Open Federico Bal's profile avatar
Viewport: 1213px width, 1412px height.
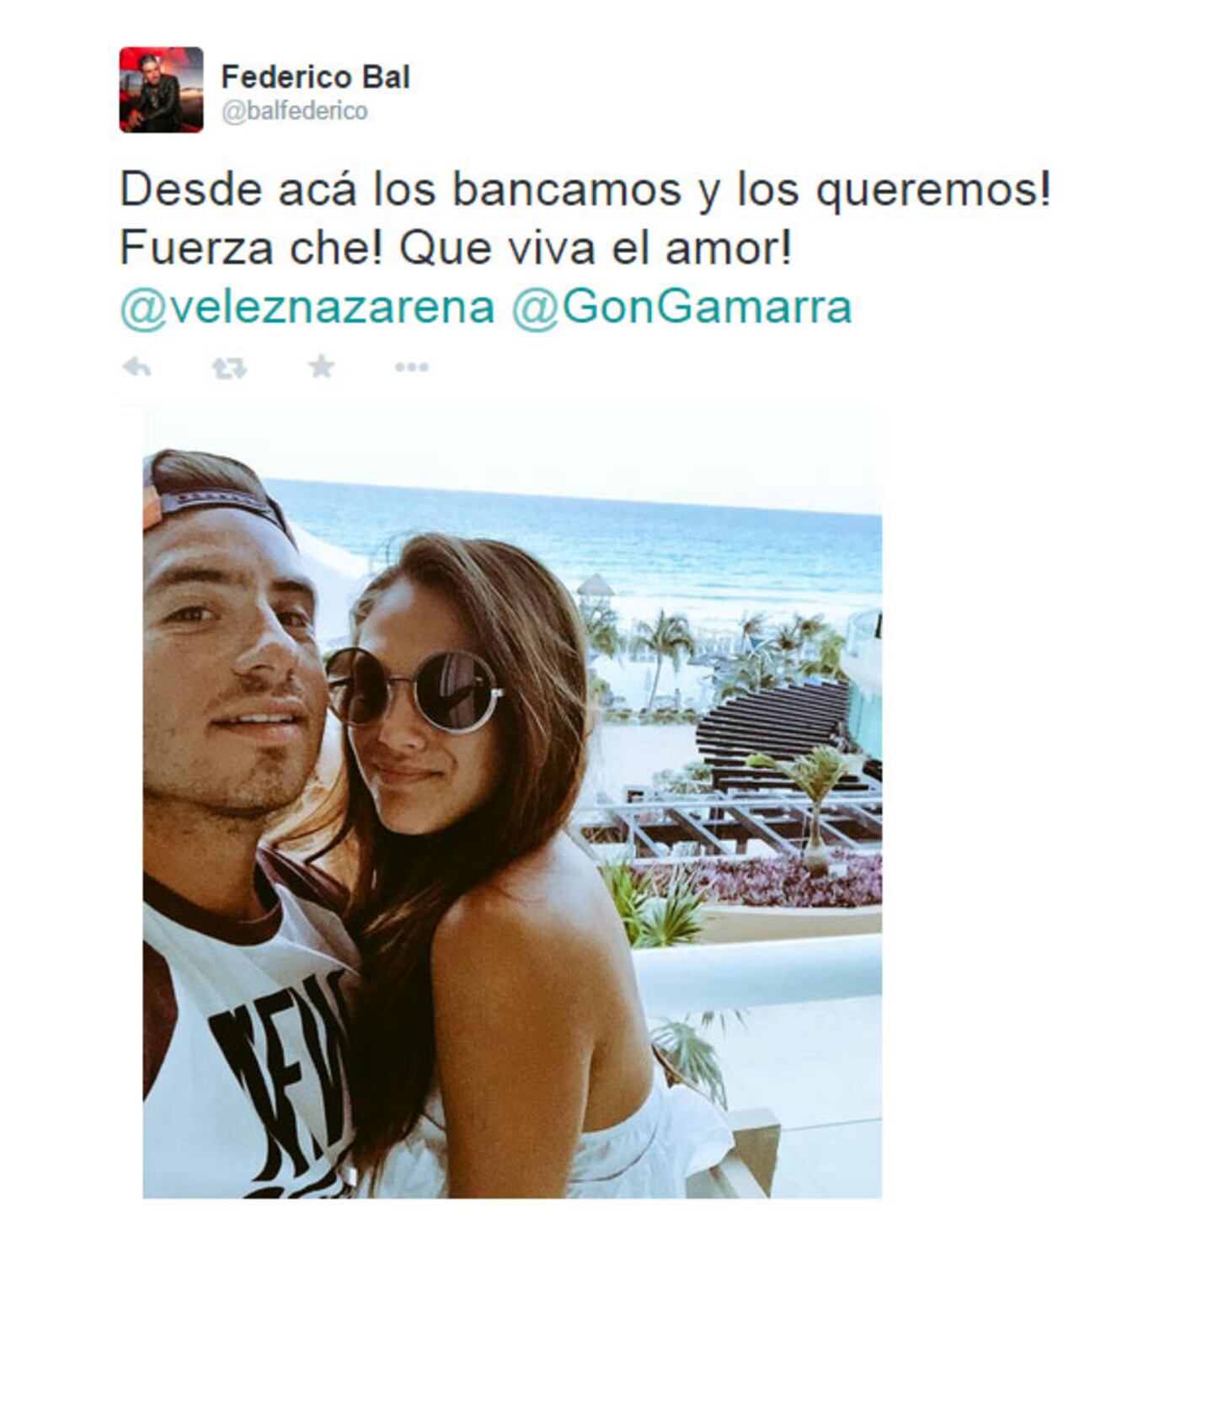tap(161, 90)
